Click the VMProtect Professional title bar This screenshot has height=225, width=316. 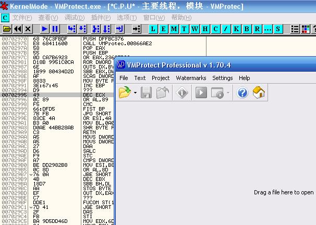pyautogui.click(x=216, y=65)
